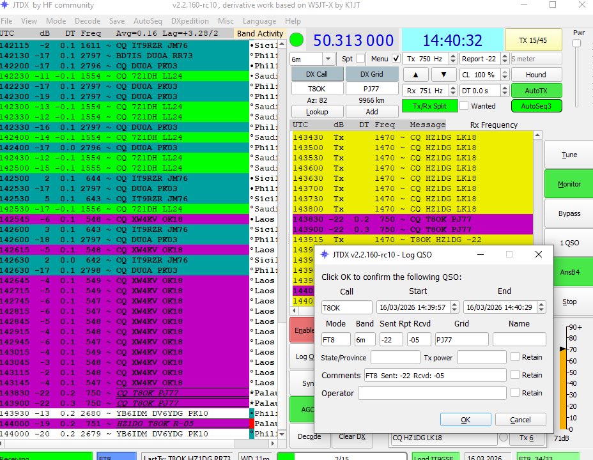Toggle the AutoTX button
593x460 pixels.
click(536, 91)
